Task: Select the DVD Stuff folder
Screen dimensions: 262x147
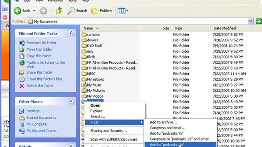Action: pos(92,46)
